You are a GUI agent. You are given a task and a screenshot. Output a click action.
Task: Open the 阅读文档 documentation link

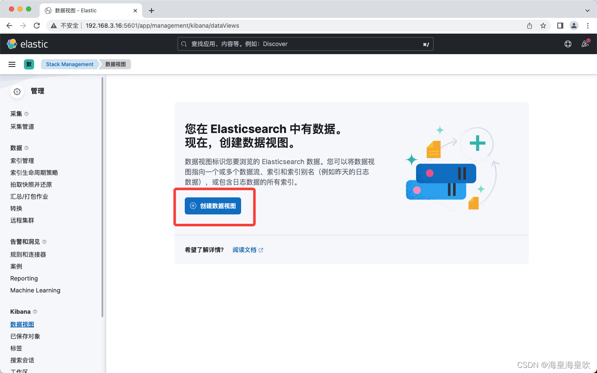pyautogui.click(x=245, y=250)
